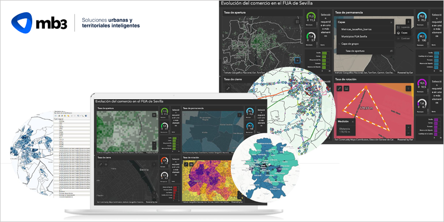Close the Capas layers panel
This screenshot has height=222, width=444.
pyautogui.click(x=391, y=22)
